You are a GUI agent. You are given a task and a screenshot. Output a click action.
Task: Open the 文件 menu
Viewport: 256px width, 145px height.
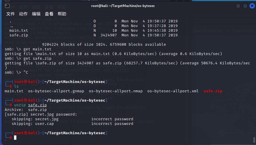coord(11,14)
